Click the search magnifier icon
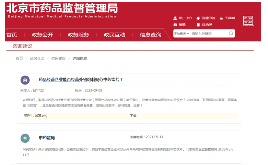Viewport: 268px width, 165px height. [231, 34]
